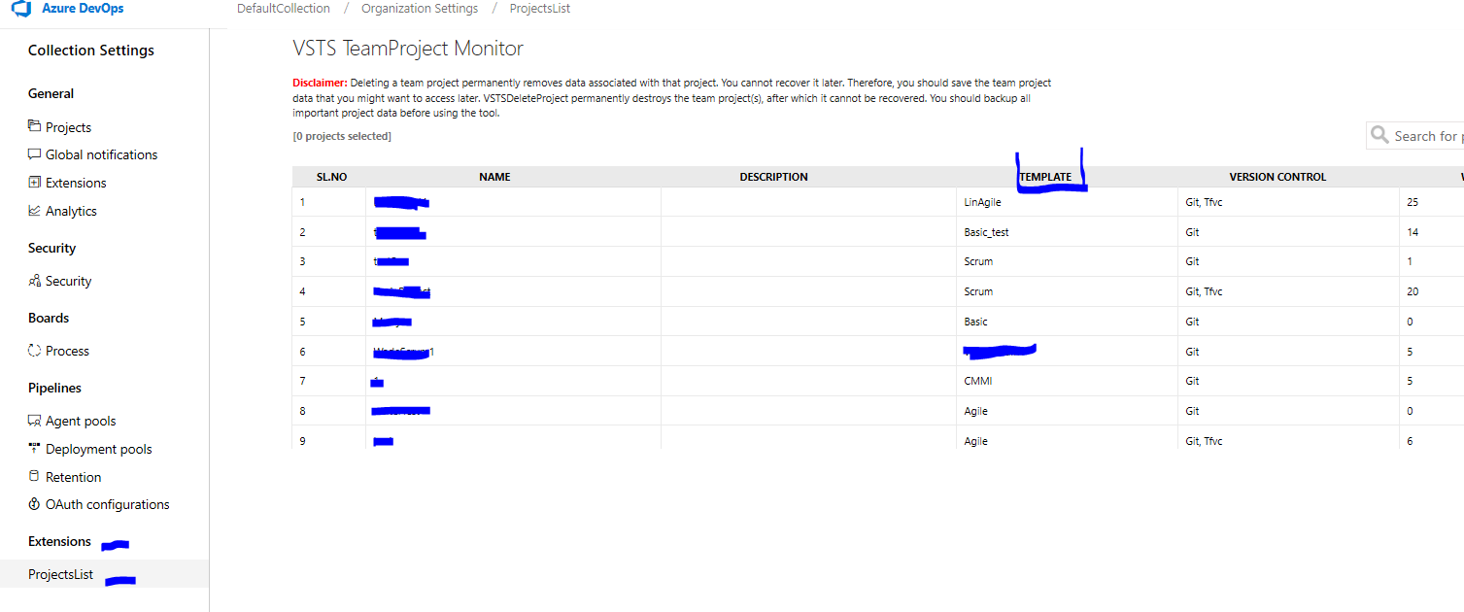The image size is (1464, 612).
Task: Sort by NAME column header
Action: pyautogui.click(x=494, y=177)
